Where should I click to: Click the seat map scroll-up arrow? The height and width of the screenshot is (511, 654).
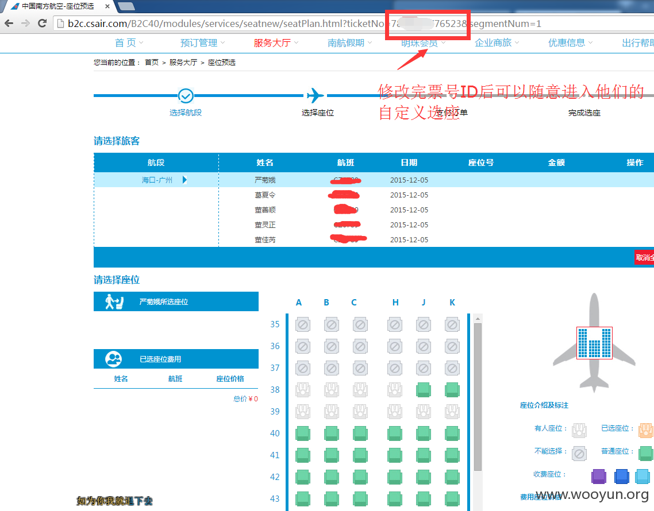[x=478, y=319]
